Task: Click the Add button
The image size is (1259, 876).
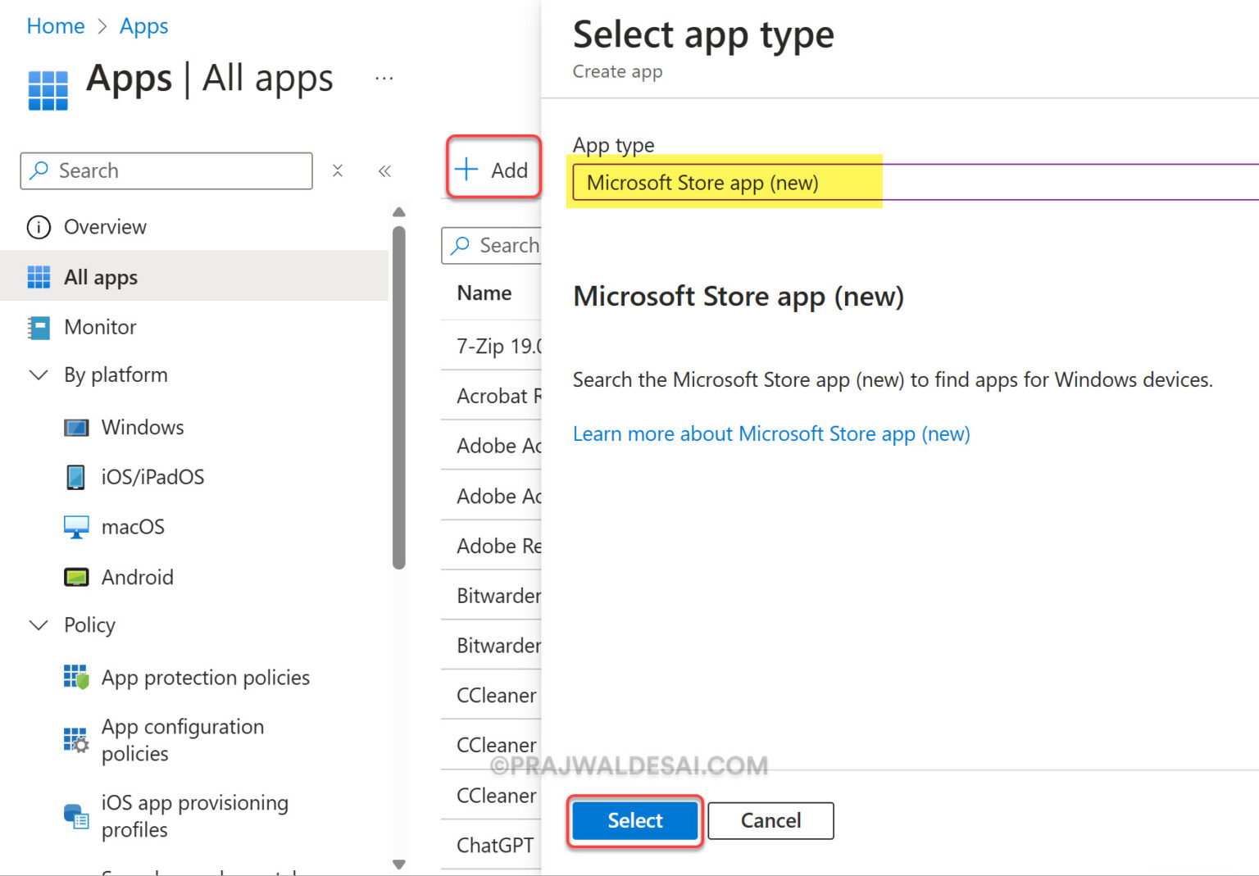Action: (x=493, y=170)
